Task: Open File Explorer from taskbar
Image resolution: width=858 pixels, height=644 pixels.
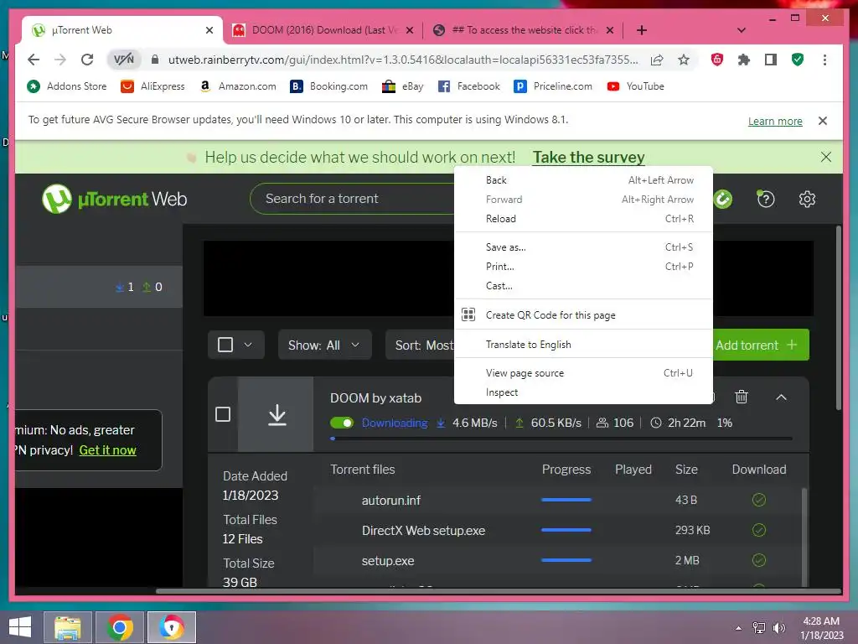Action: tap(67, 627)
